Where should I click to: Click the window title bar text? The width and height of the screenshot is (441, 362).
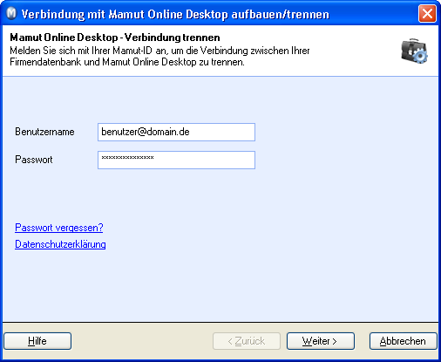[175, 14]
